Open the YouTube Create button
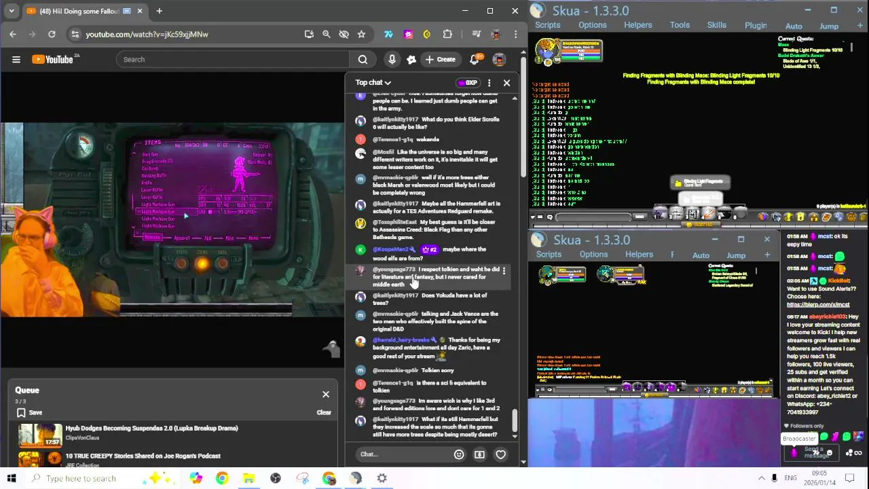 pos(440,59)
